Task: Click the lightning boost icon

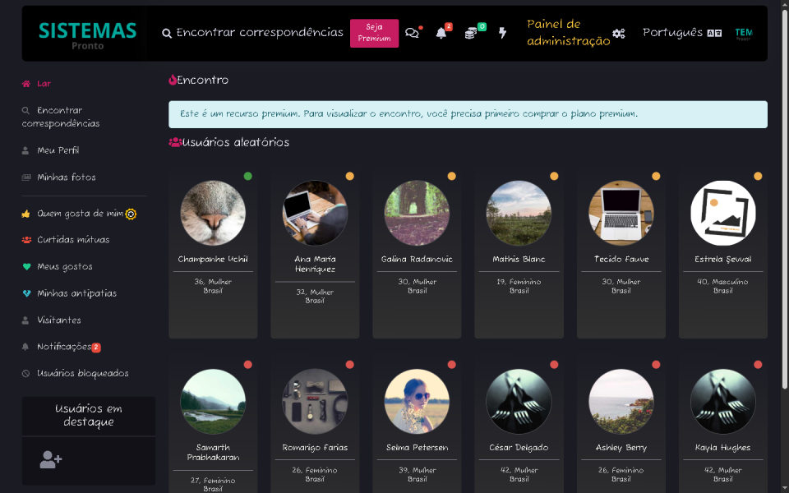Action: point(502,33)
